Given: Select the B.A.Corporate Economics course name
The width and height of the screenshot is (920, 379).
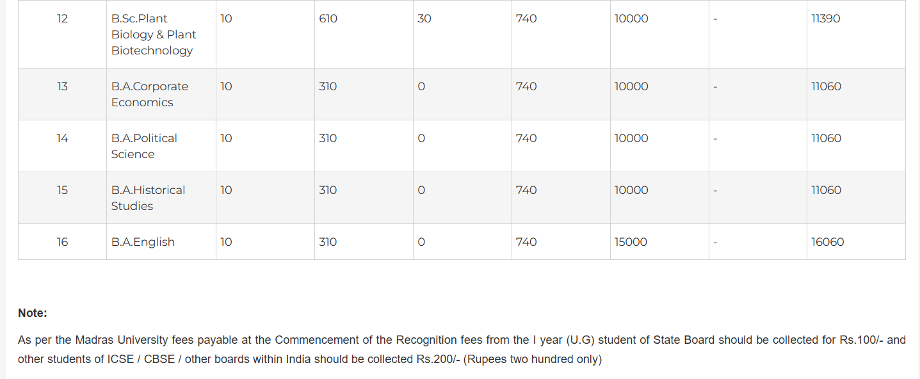Looking at the screenshot, I should 150,94.
